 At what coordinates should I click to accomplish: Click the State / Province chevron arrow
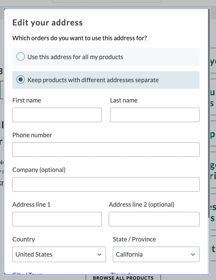click(192, 255)
